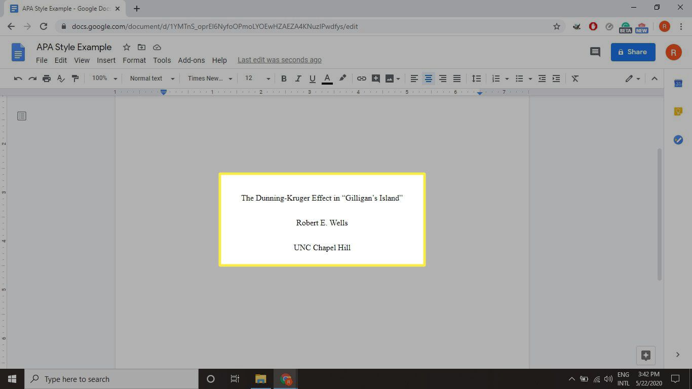Print the document using printer icon
Viewport: 692px width, 389px height.
pyautogui.click(x=47, y=79)
